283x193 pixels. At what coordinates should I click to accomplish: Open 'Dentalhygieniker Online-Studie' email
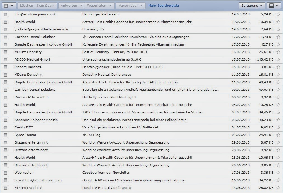[123, 67]
